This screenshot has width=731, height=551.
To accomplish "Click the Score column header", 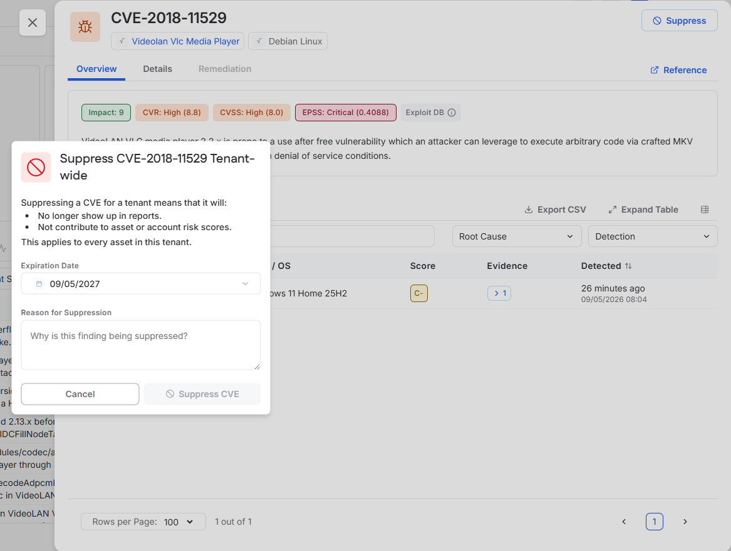I will [x=423, y=266].
